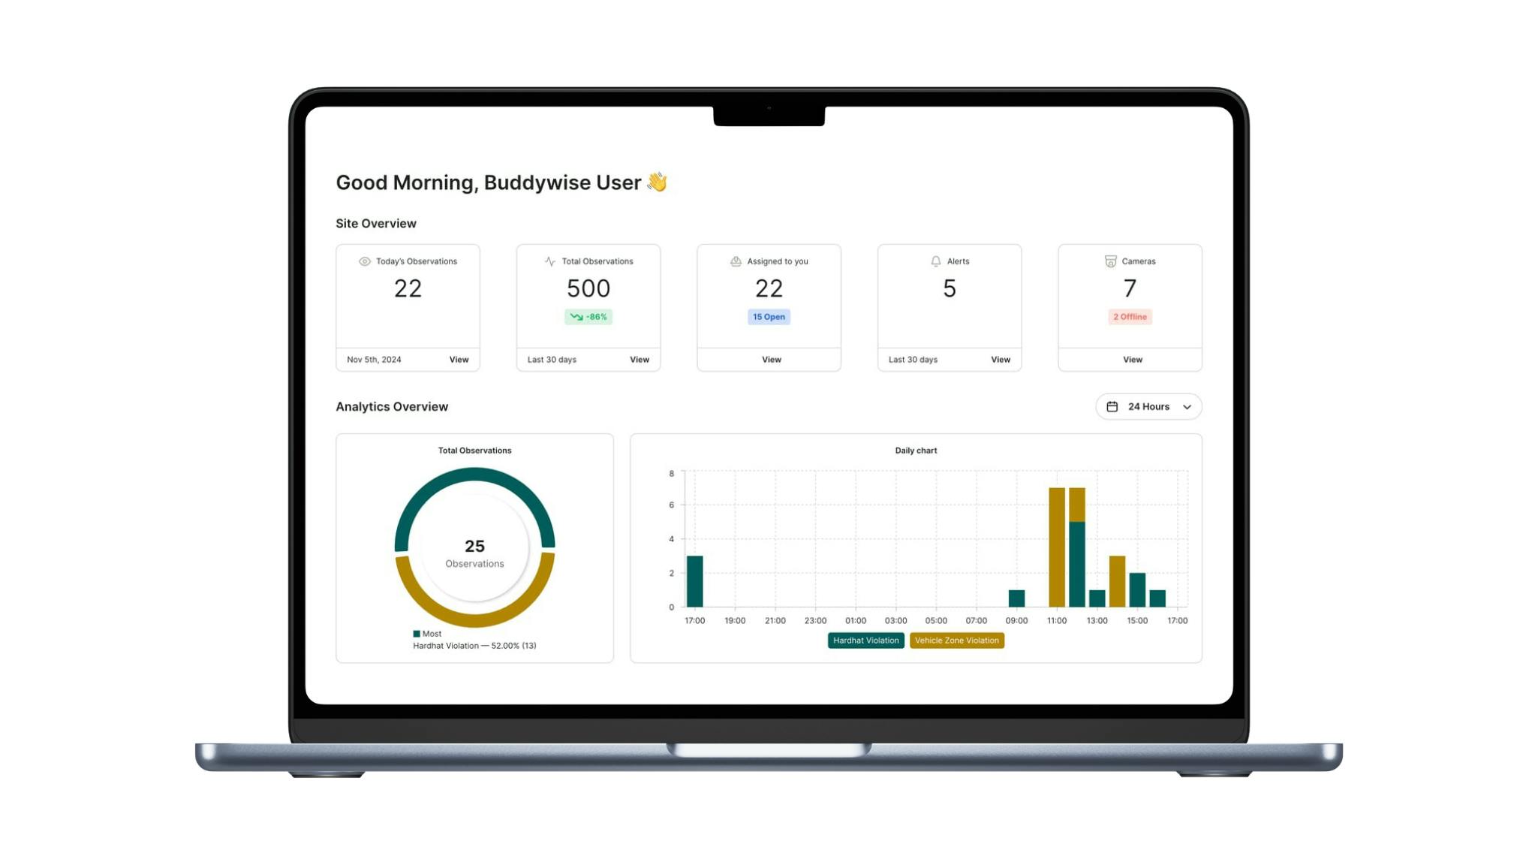This screenshot has height=865, width=1538.
Task: Click the bell icon in the Alerts card
Action: click(935, 261)
